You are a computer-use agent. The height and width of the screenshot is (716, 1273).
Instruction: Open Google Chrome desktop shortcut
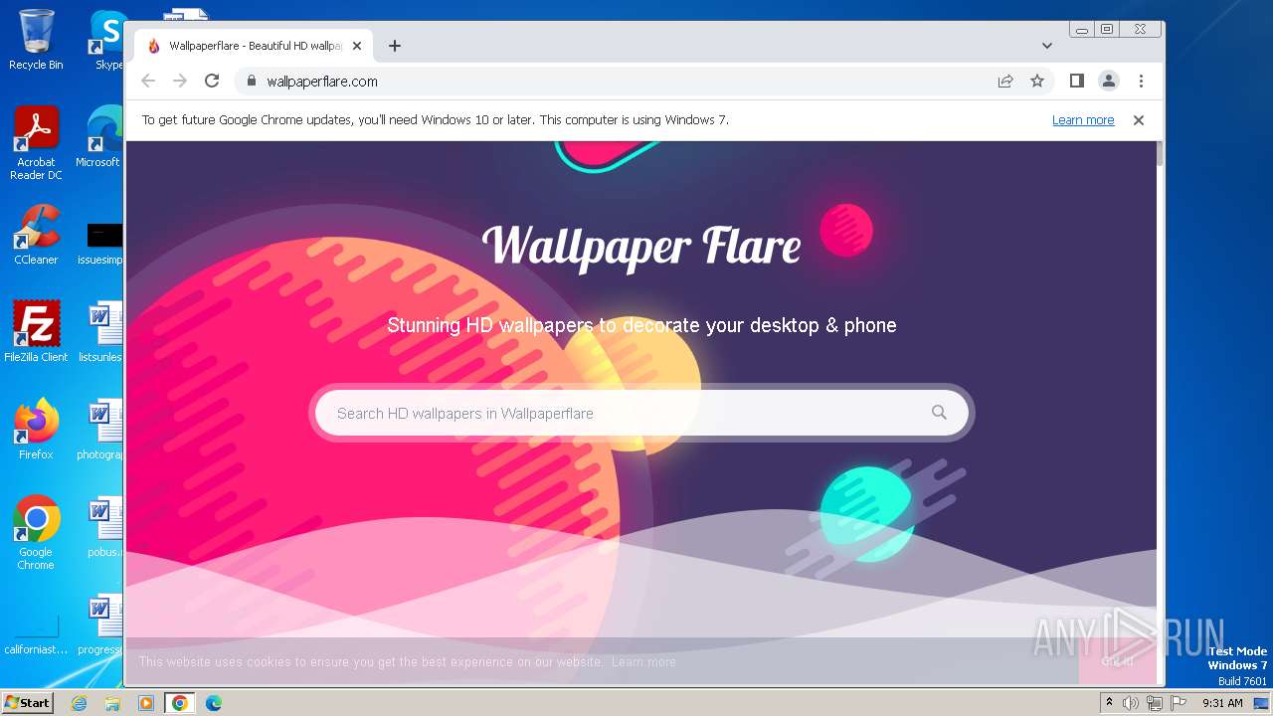(36, 532)
